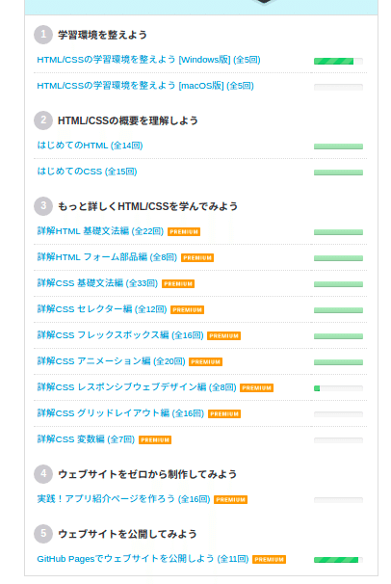Click PREMIUM badge beside GitHub Pages lesson

point(269,559)
